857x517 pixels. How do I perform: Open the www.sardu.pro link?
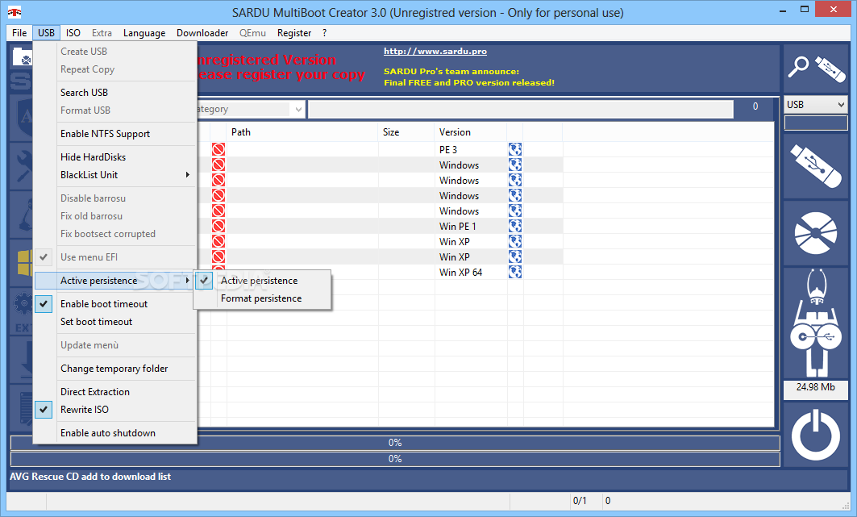[x=435, y=52]
